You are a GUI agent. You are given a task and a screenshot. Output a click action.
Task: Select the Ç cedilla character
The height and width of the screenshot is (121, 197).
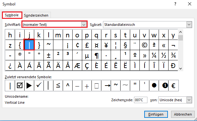[x=87, y=65]
